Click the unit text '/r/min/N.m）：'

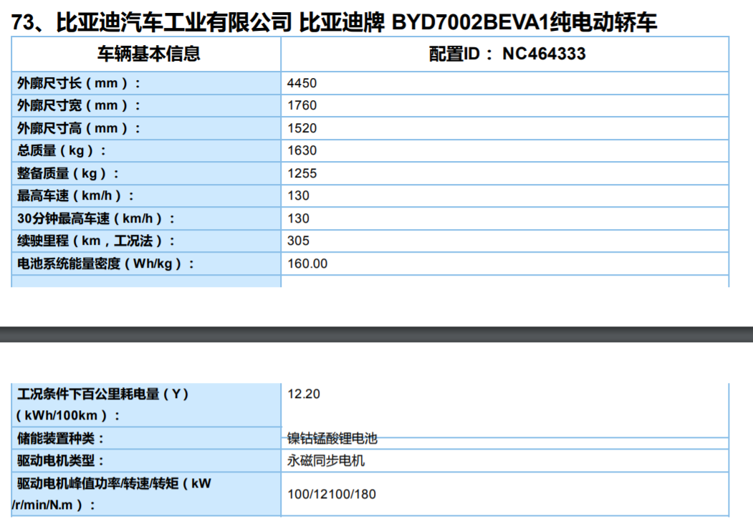[54, 505]
